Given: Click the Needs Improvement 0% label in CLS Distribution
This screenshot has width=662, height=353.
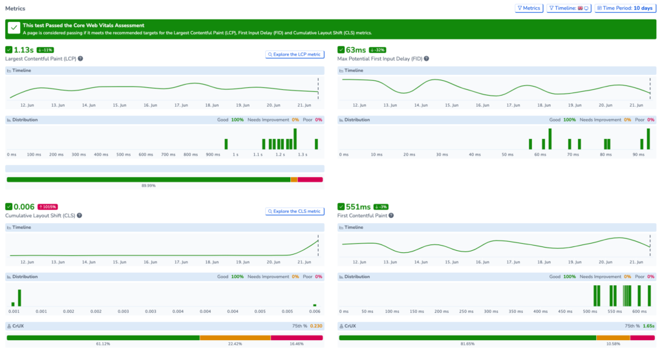Looking at the screenshot, I should [x=273, y=277].
